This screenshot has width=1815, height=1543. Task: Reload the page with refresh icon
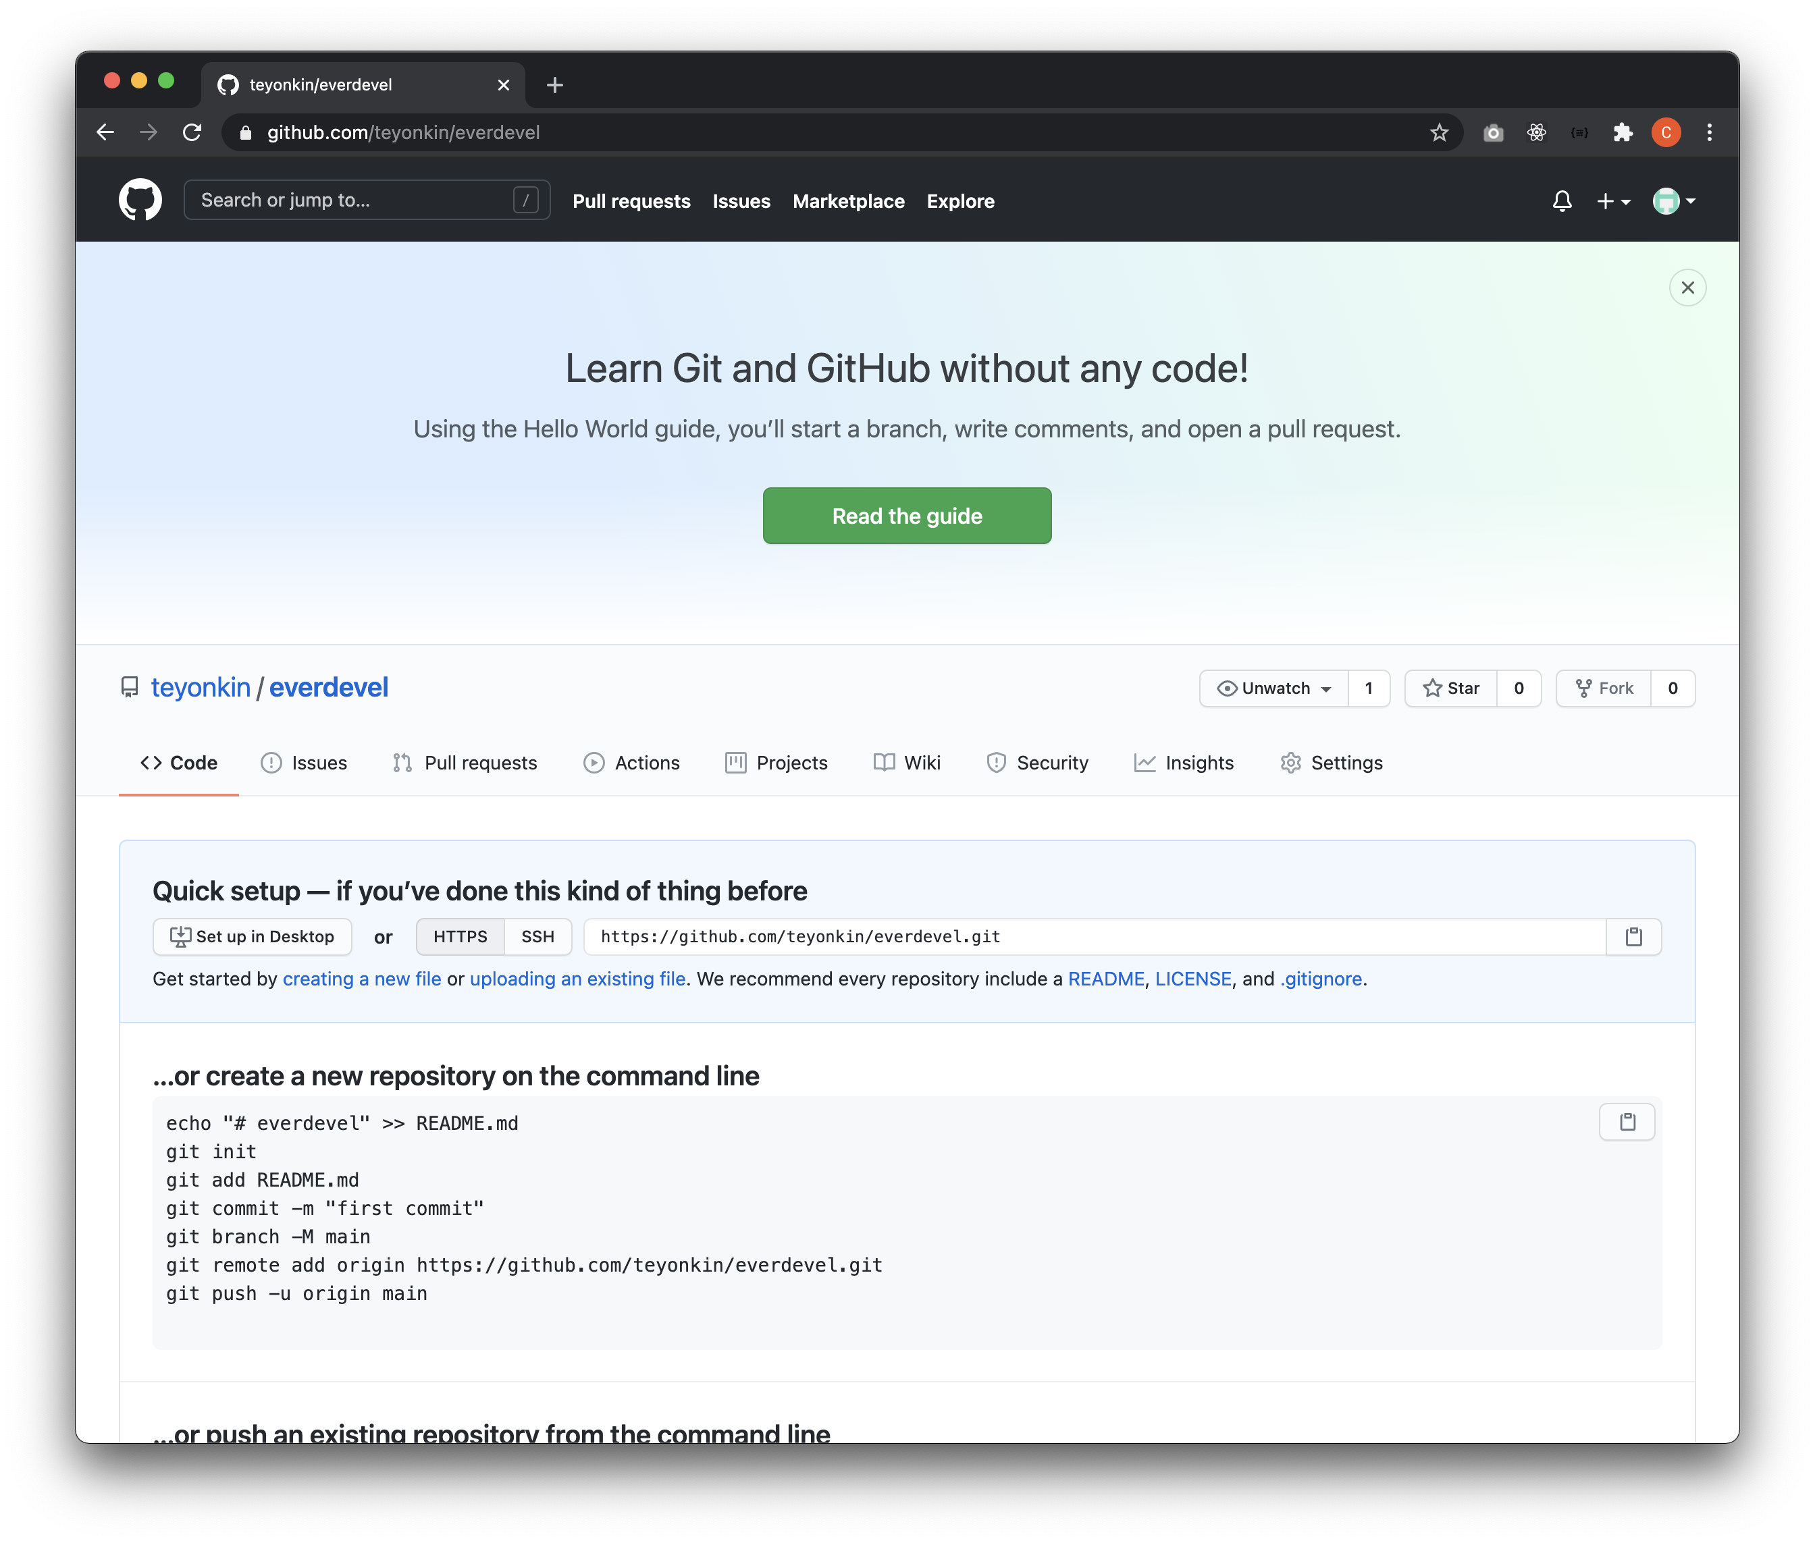pos(192,132)
